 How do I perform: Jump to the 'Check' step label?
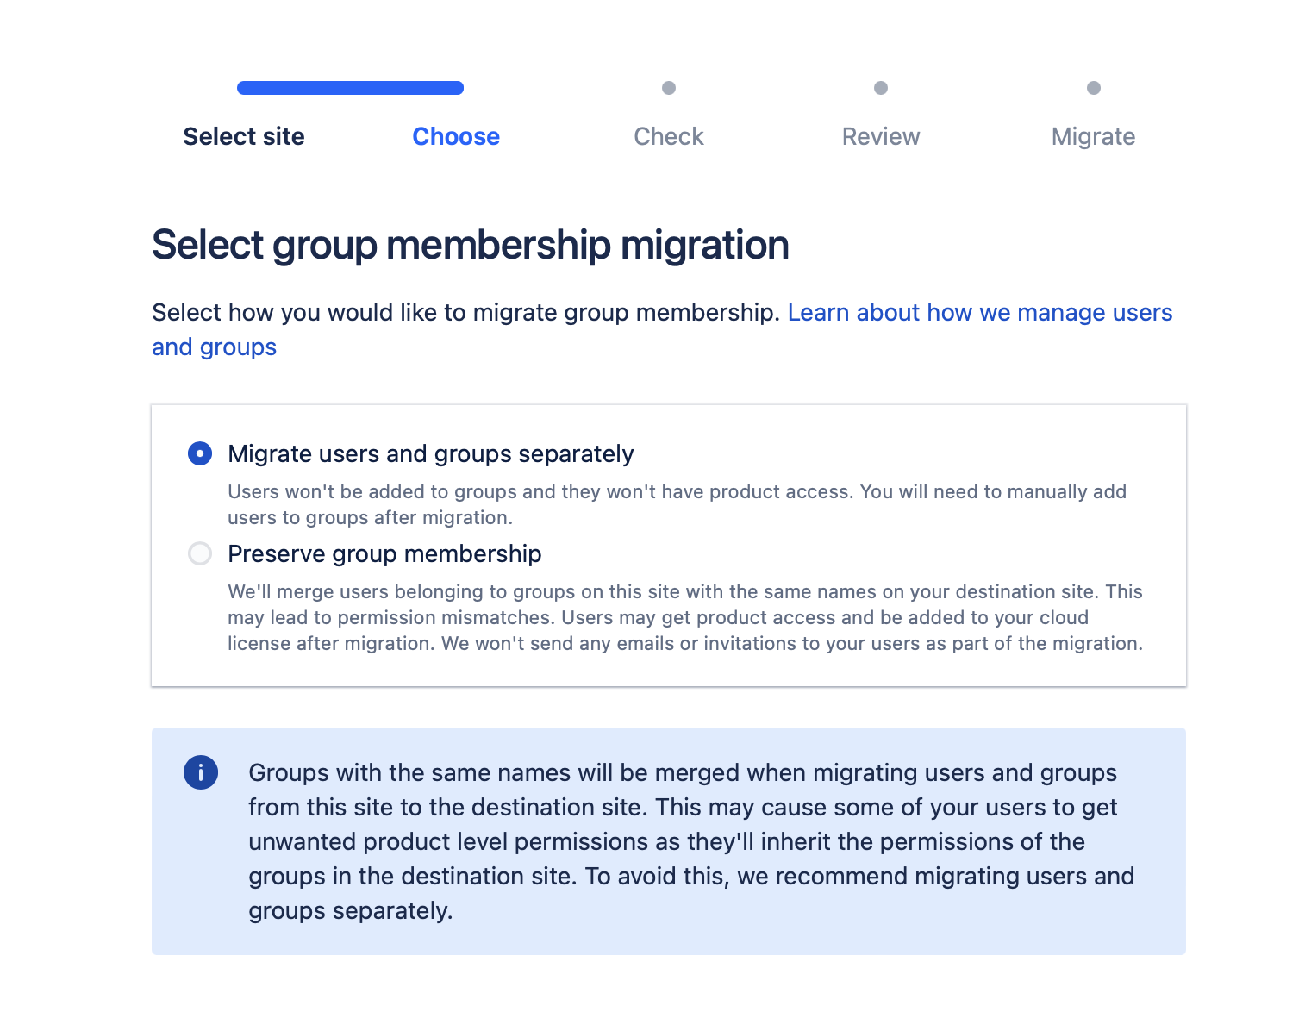[669, 136]
